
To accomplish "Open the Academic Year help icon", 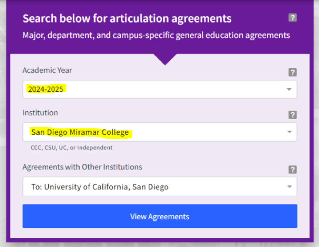I will tap(292, 73).
